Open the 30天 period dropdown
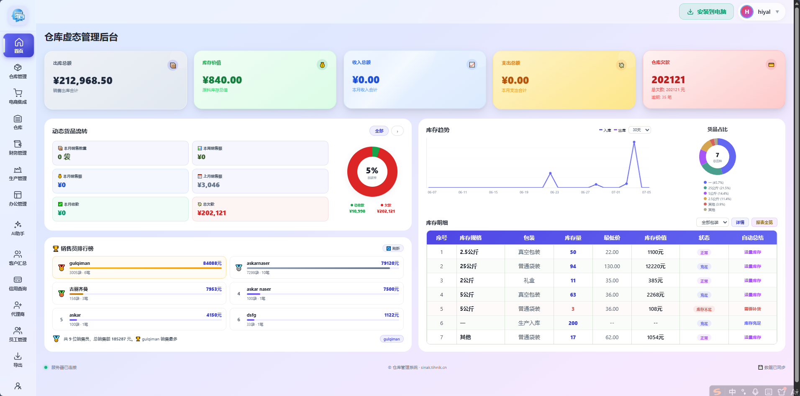The image size is (800, 396). [x=640, y=130]
